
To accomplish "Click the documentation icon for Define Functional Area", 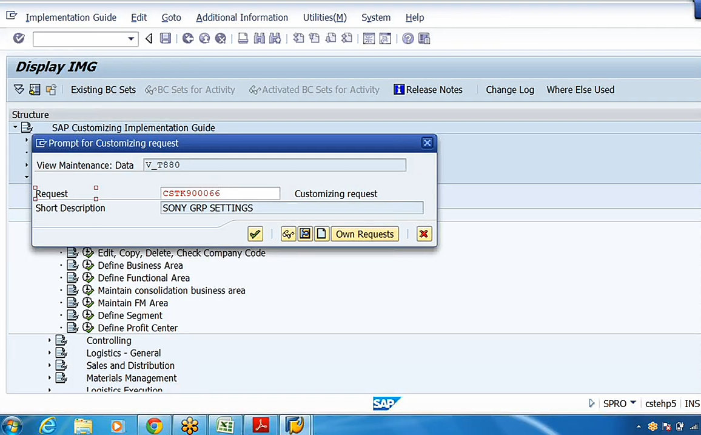I will click(73, 278).
